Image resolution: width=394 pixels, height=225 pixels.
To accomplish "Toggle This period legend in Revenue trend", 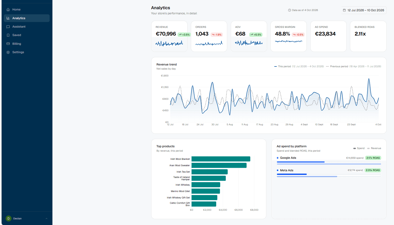I will point(299,66).
